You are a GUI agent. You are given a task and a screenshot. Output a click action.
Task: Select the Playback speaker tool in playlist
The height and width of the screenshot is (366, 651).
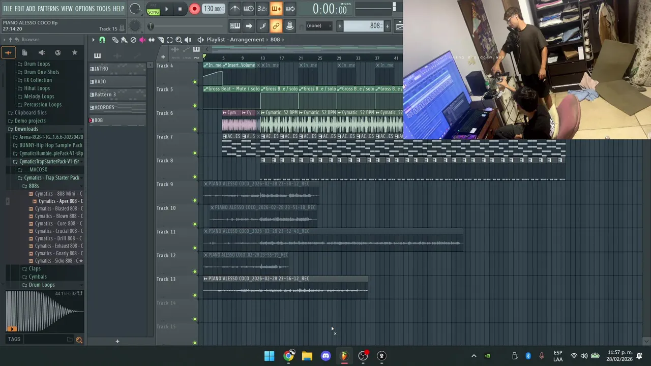pos(188,40)
